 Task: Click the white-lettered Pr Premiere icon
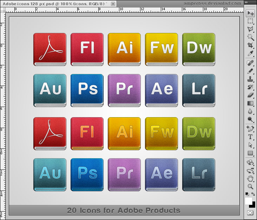124,91
